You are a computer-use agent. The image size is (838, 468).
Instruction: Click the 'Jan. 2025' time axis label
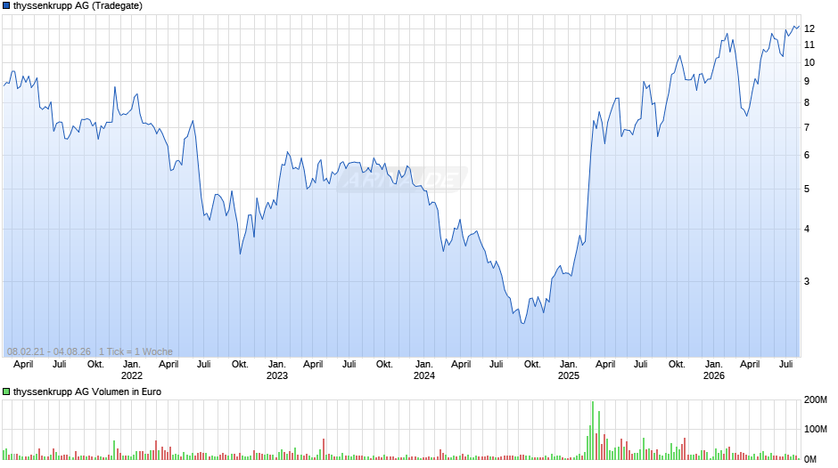pyautogui.click(x=569, y=370)
